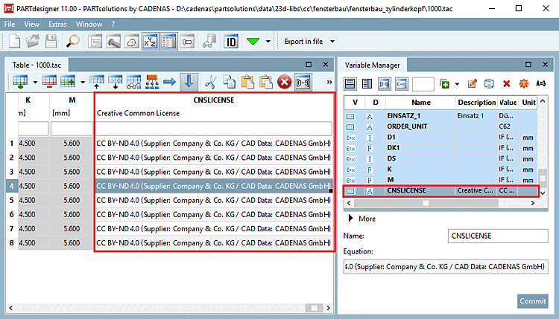Viewport: 559px width, 319px height.
Task: Select the DK1 variable row
Action: point(441,147)
